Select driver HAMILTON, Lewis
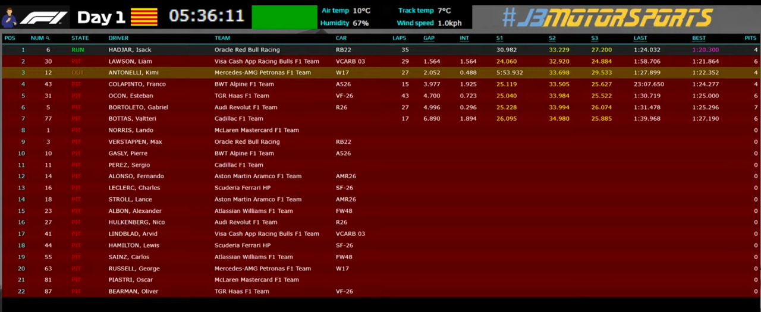Image resolution: width=761 pixels, height=312 pixels. coord(134,245)
